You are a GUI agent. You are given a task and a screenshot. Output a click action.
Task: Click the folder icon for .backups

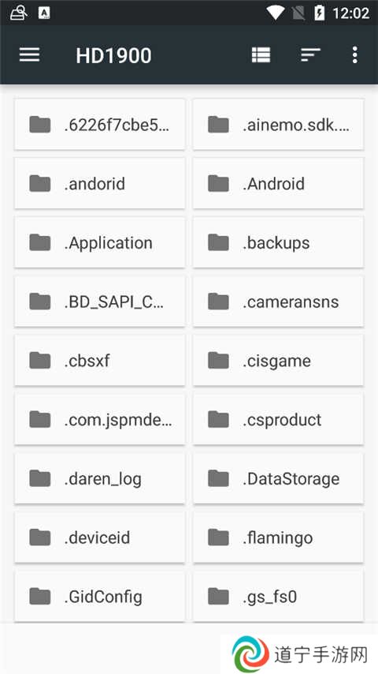click(218, 242)
